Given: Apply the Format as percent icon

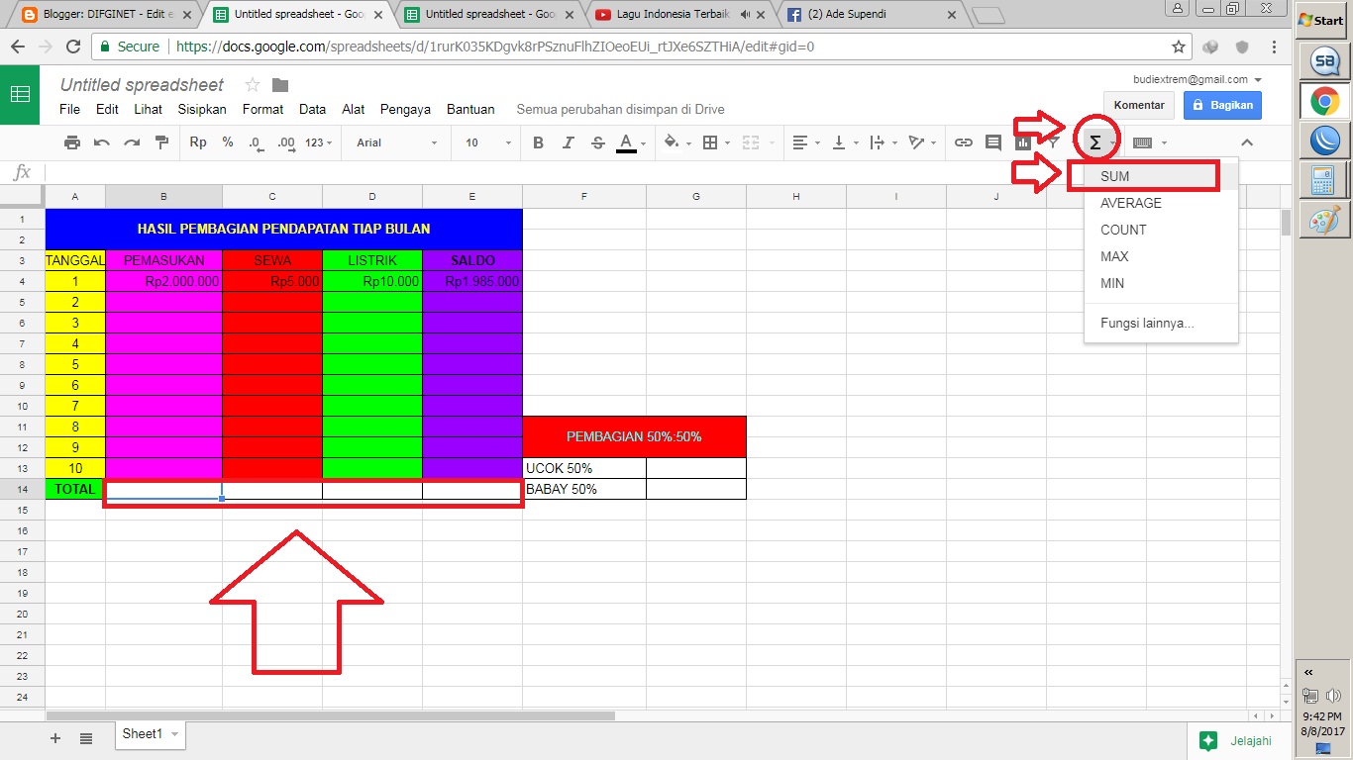Looking at the screenshot, I should click(229, 142).
